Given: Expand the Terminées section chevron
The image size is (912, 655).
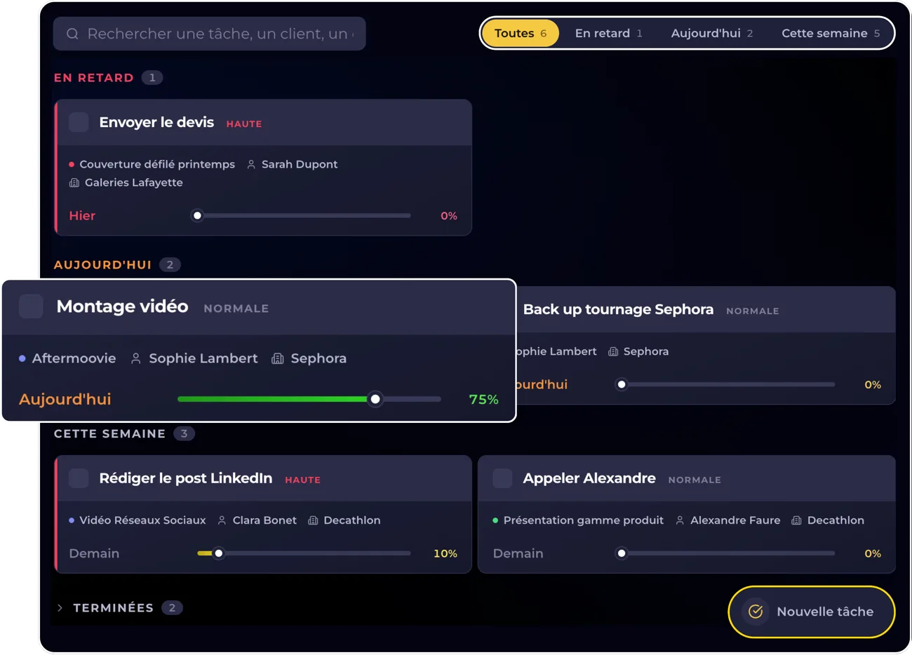Looking at the screenshot, I should click(x=60, y=608).
